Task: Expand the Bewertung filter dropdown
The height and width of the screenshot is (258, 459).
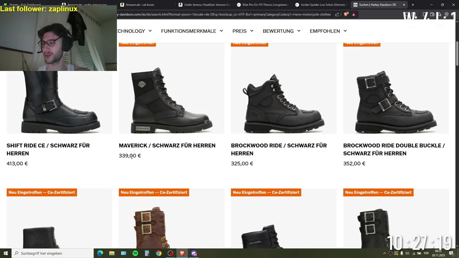Action: coord(282,31)
